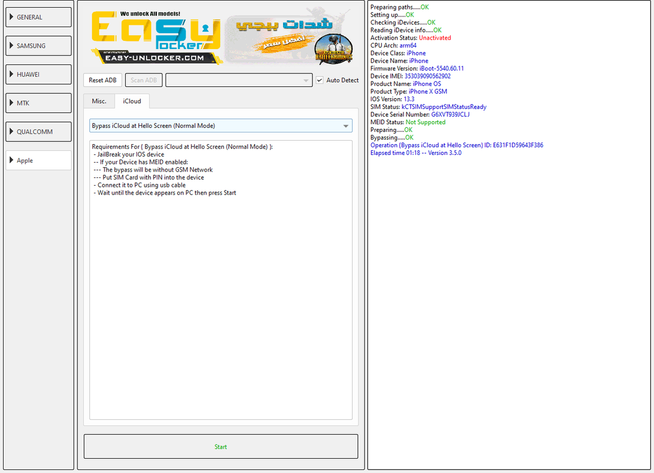The image size is (654, 473).
Task: Open the Bypass iCloud operation dropdown
Action: pos(220,126)
